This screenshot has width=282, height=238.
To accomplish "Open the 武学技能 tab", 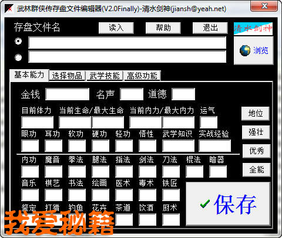I will coord(105,76).
